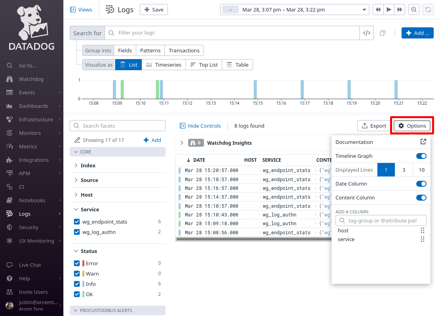440x316 pixels.
Task: Group into Patterns
Action: click(x=150, y=51)
